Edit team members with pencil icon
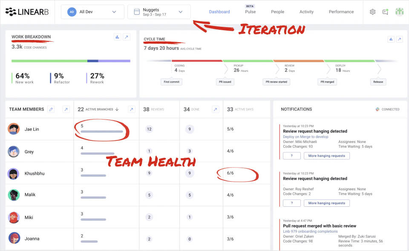The width and height of the screenshot is (409, 251). tap(51, 109)
